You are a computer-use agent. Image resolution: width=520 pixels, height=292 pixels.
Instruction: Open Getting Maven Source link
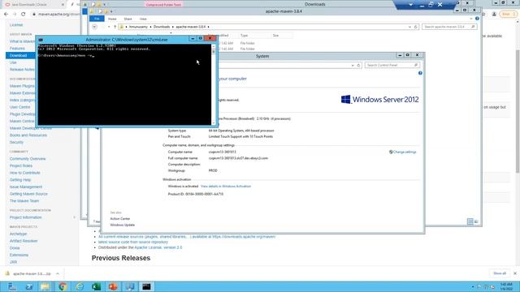pos(28,194)
